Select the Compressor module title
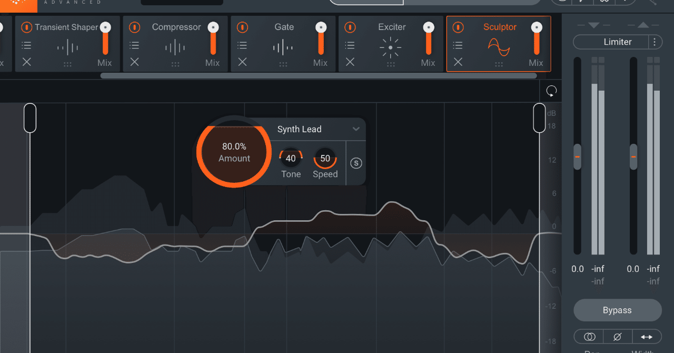Screen dimensions: 674x353 pyautogui.click(x=176, y=27)
